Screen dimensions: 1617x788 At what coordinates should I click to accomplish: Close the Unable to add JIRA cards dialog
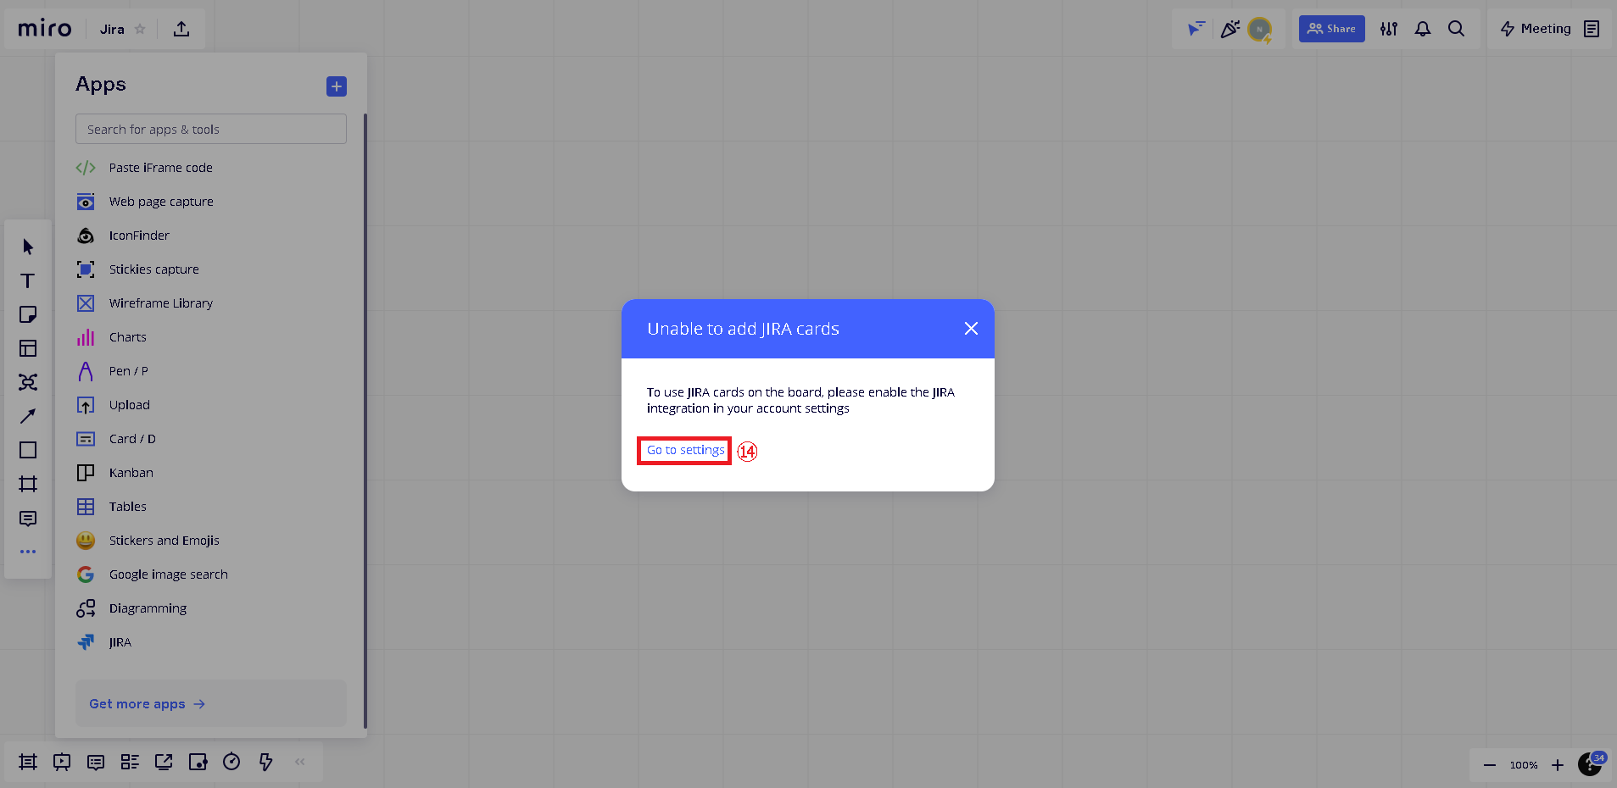(x=971, y=329)
